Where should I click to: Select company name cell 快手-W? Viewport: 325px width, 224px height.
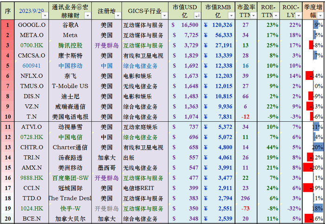(70, 208)
